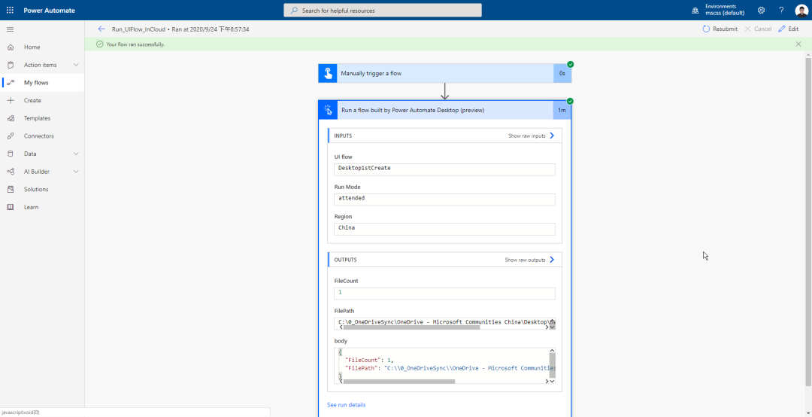Click green success check on desktop flow step
The width and height of the screenshot is (812, 417).
(x=570, y=101)
